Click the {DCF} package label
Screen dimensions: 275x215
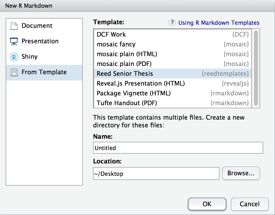click(241, 34)
